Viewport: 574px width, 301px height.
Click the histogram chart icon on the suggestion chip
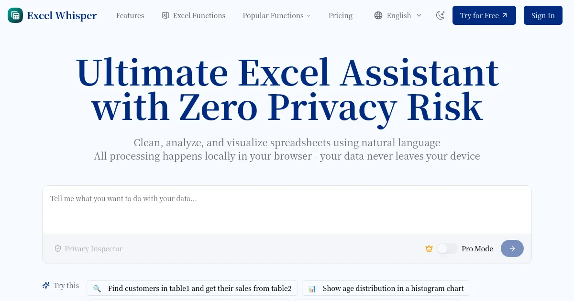[312, 288]
